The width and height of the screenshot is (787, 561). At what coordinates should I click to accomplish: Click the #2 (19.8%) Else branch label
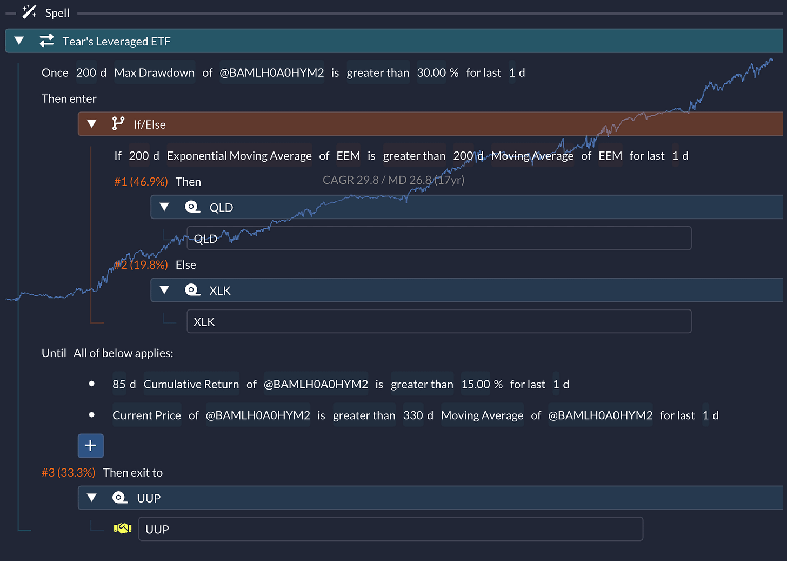[x=141, y=265]
